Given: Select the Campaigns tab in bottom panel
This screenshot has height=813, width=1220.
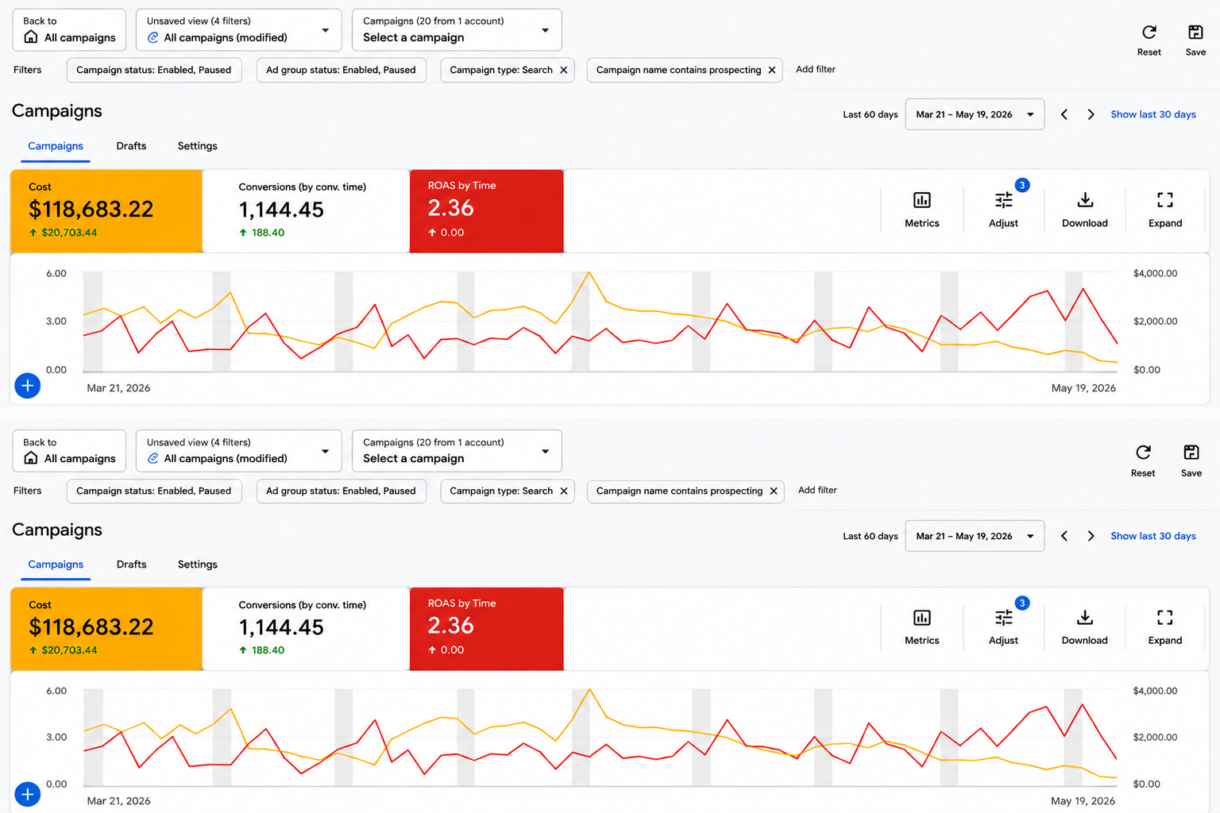Looking at the screenshot, I should click(x=56, y=564).
